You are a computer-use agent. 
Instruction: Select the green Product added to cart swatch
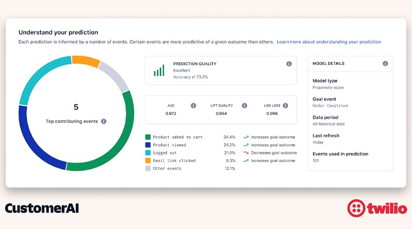148,137
